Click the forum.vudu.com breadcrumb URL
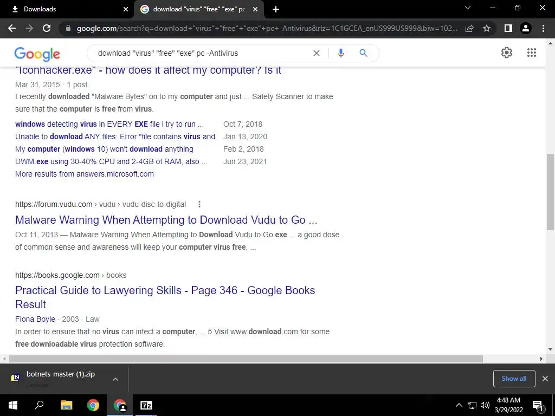Image resolution: width=555 pixels, height=416 pixels. (x=100, y=204)
